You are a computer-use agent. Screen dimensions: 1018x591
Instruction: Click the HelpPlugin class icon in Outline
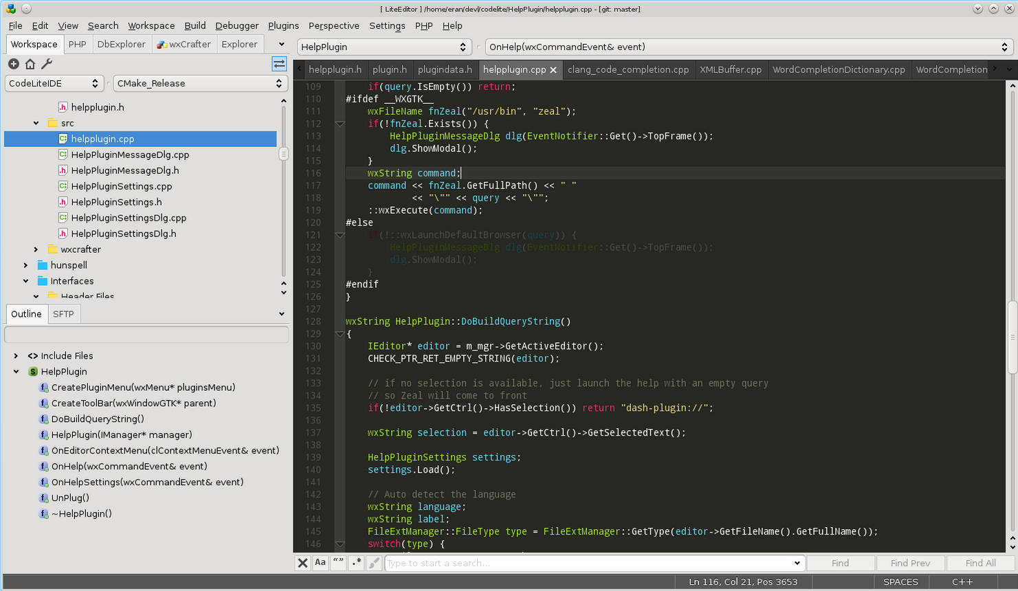point(32,372)
